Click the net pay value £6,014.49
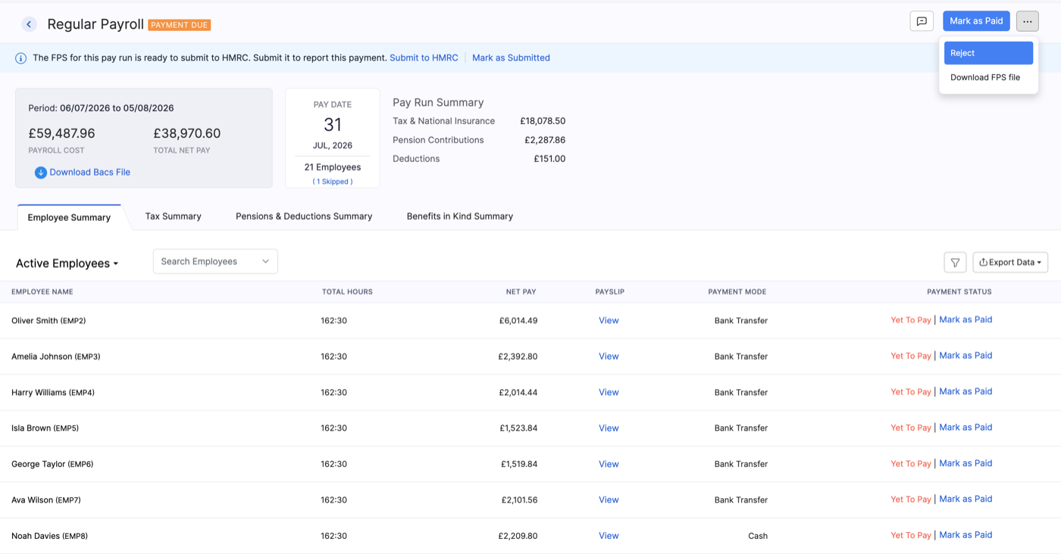The height and width of the screenshot is (554, 1061). [518, 321]
